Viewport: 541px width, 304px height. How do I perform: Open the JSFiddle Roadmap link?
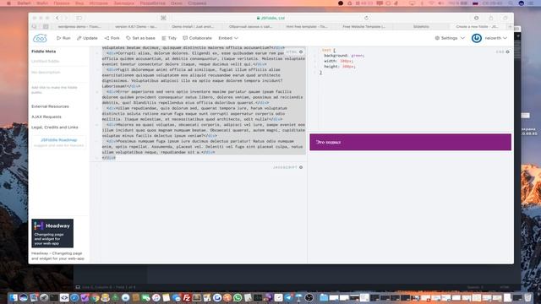pyautogui.click(x=58, y=140)
